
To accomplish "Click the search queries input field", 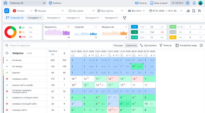I will click(x=37, y=45).
